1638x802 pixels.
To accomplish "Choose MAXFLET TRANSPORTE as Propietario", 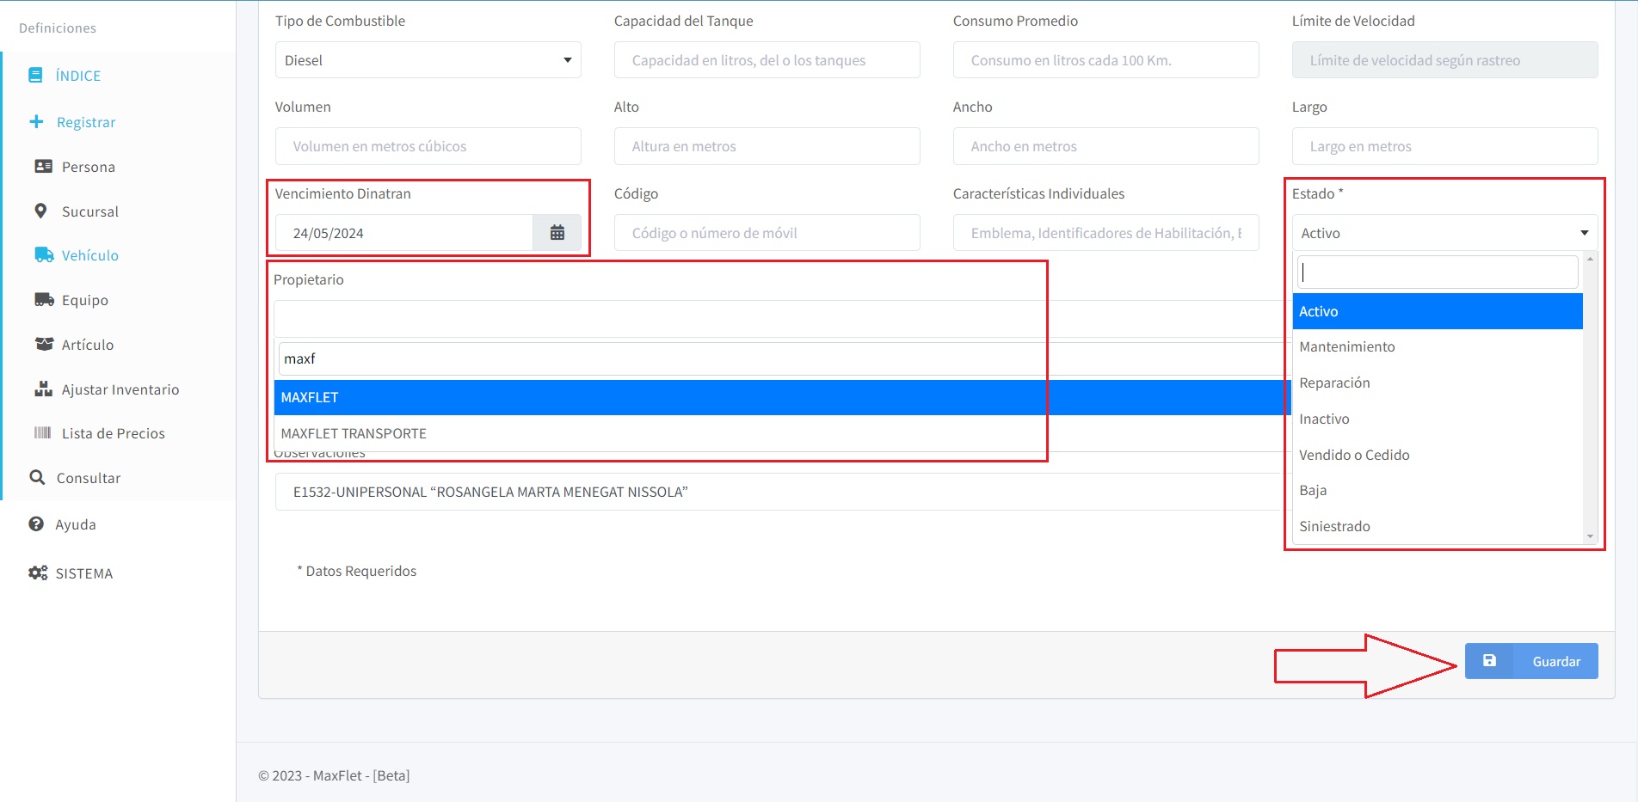I will click(354, 433).
